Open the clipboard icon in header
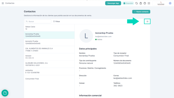The height and width of the screenshot is (98, 174). tap(141, 3)
